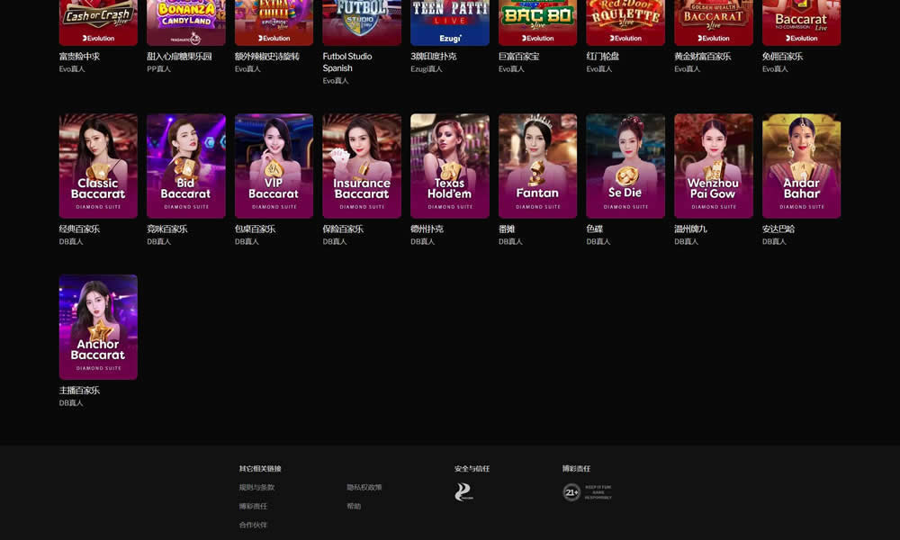900x540 pixels.
Task: Open the 隐私权政策 footer link
Action: click(364, 487)
